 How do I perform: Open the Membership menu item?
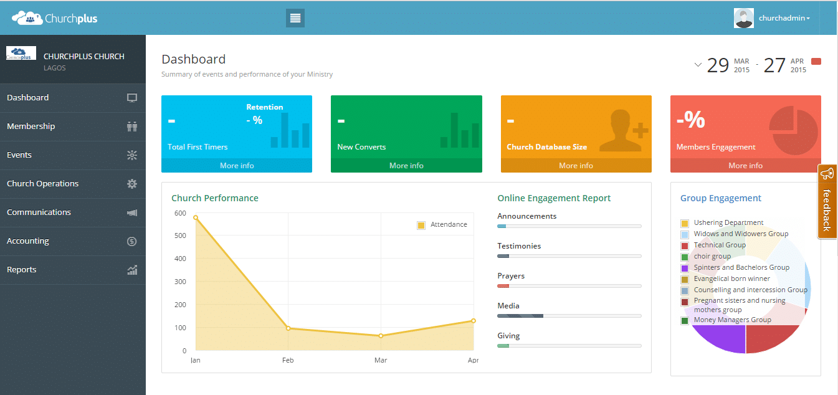click(x=73, y=126)
